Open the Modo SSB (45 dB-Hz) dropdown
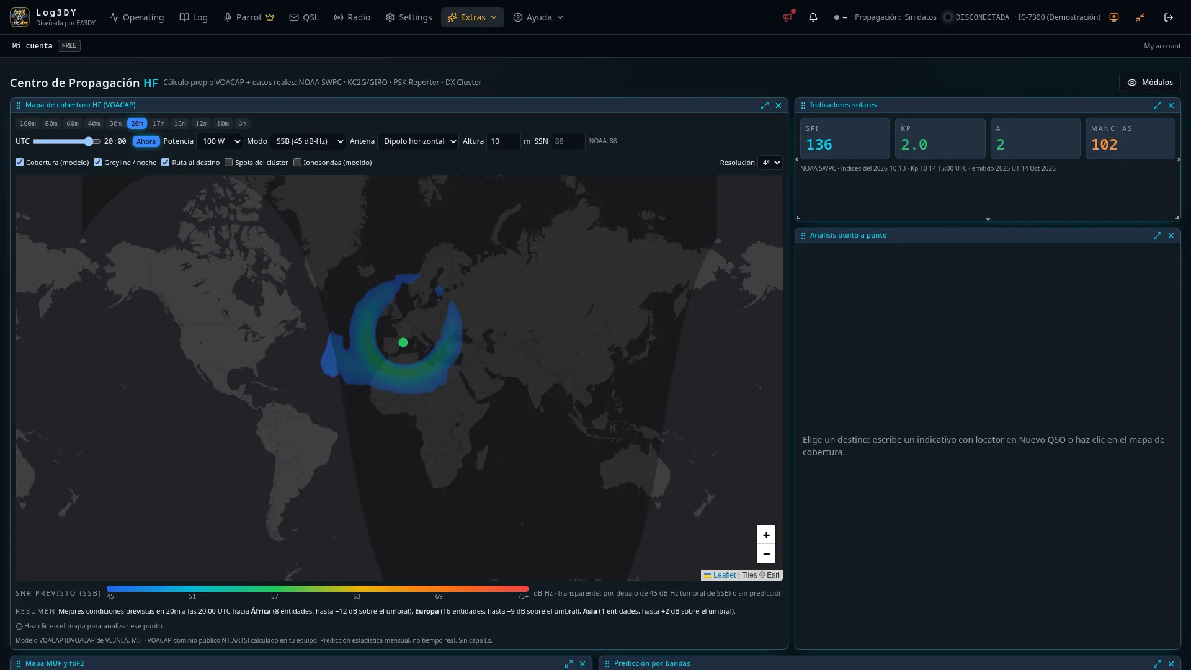The image size is (1191, 670). [x=308, y=141]
